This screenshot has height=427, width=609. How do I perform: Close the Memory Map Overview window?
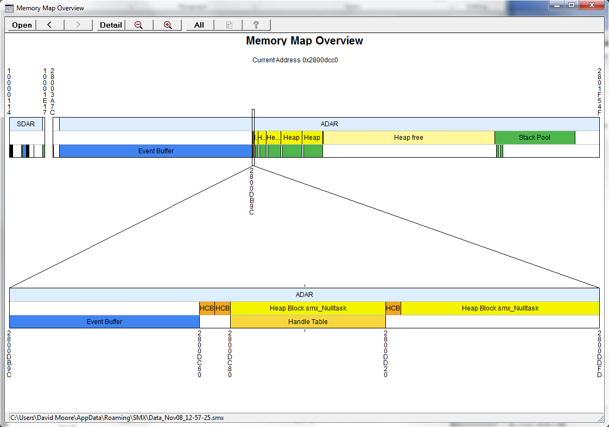[592, 5]
